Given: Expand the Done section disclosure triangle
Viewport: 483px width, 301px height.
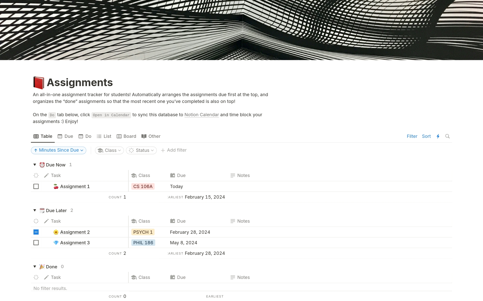Looking at the screenshot, I should (x=34, y=266).
